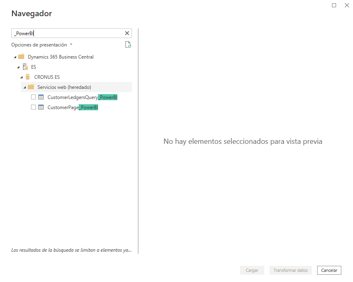Click the Transformar datos button
Screen dimensions: 353x282
point(290,270)
